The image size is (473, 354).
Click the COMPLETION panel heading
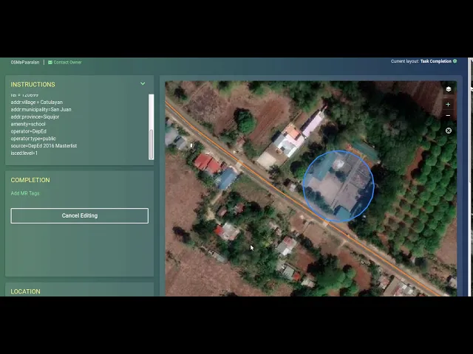[30, 180]
